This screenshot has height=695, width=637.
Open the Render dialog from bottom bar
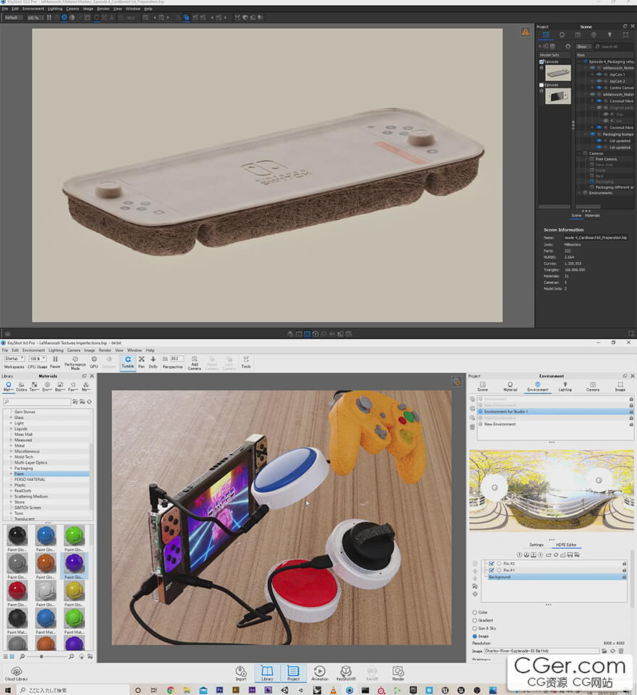click(398, 674)
